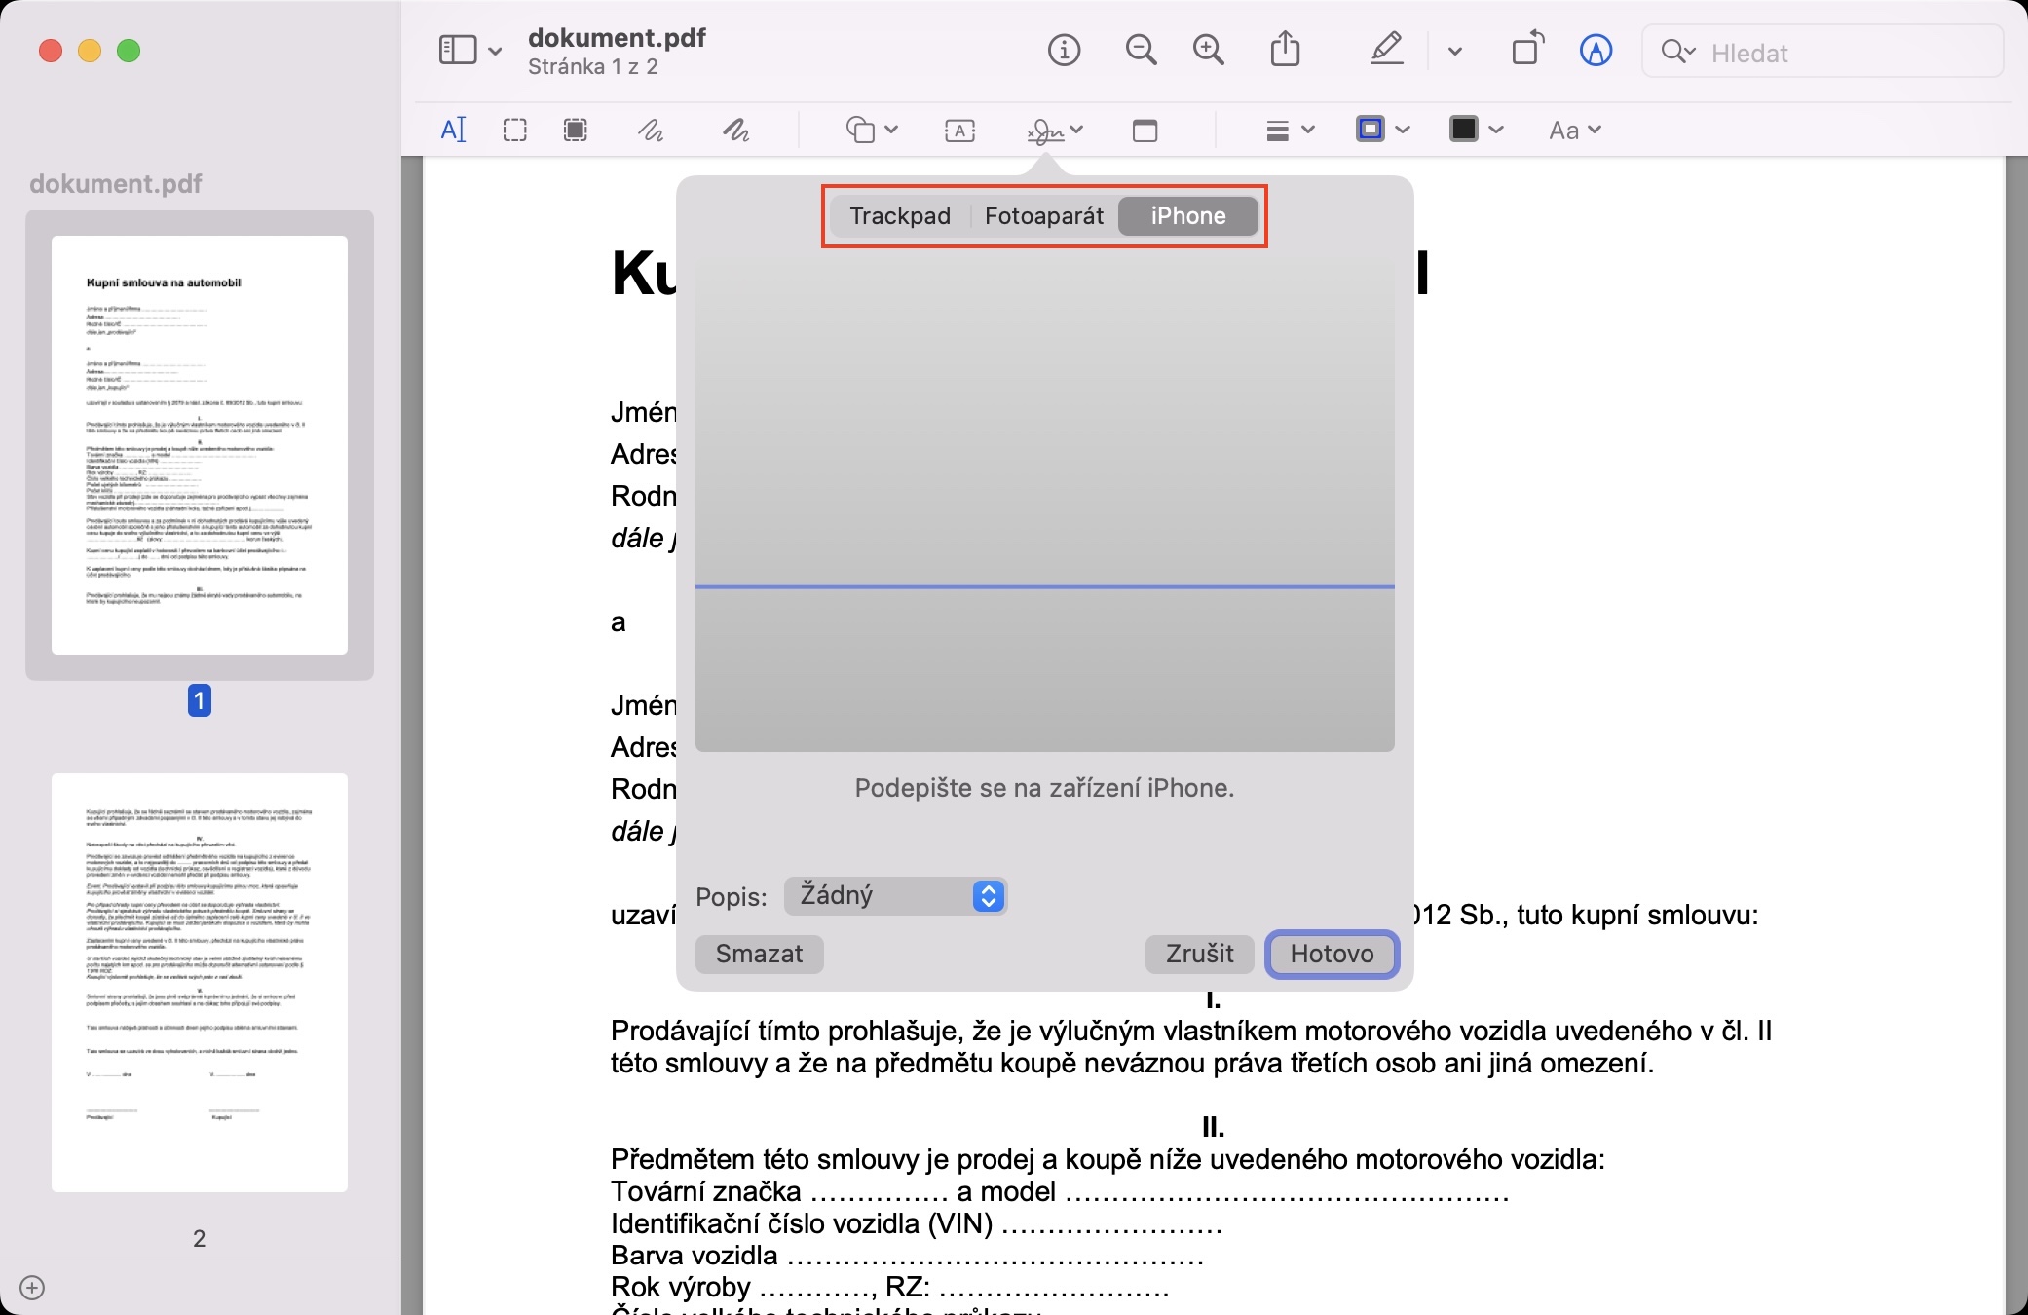
Task: Select the Text Selection tool
Action: [454, 130]
